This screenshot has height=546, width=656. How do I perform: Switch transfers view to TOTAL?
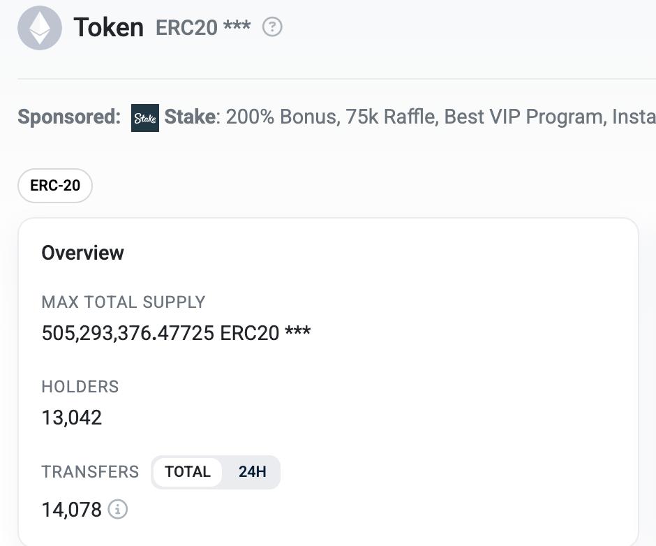tap(188, 472)
